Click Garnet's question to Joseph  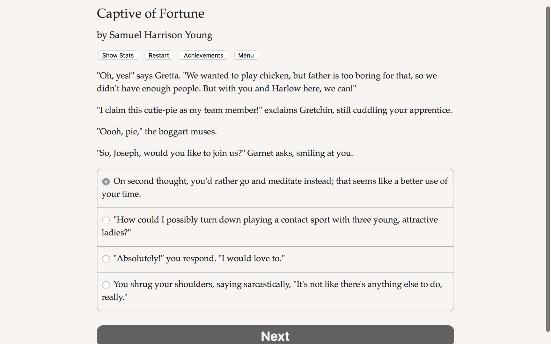pos(224,153)
